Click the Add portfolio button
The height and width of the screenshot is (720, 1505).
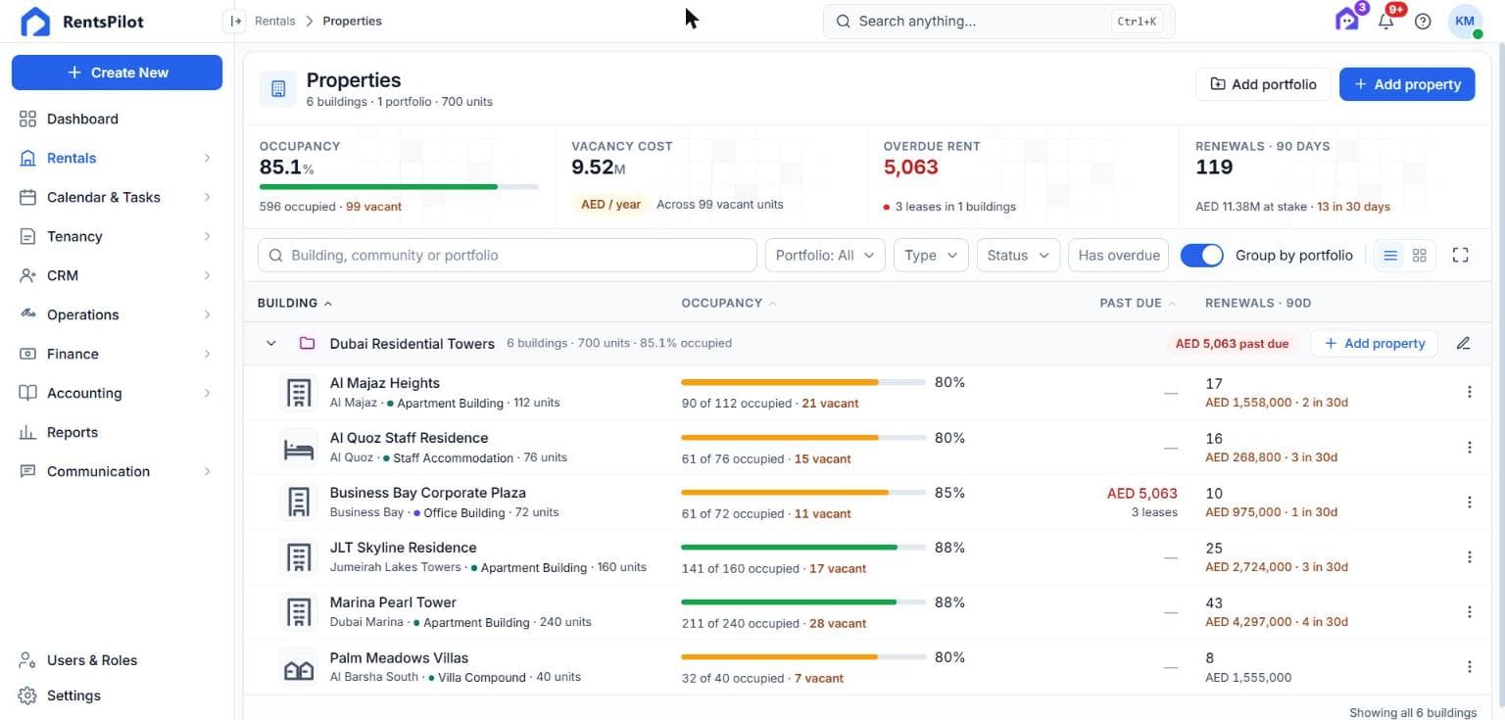(x=1263, y=84)
